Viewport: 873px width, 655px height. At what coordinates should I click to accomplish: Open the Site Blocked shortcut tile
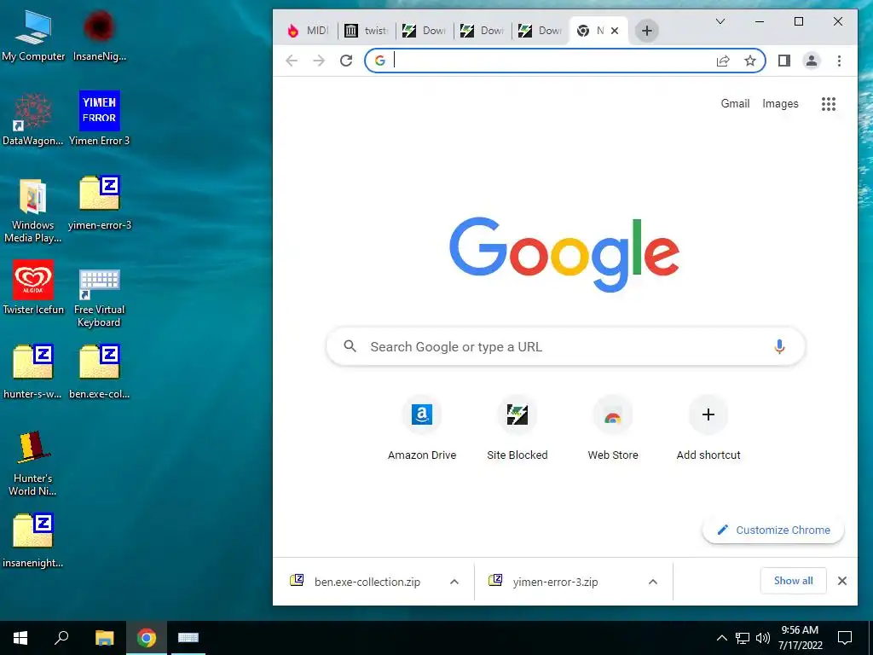[x=517, y=428]
